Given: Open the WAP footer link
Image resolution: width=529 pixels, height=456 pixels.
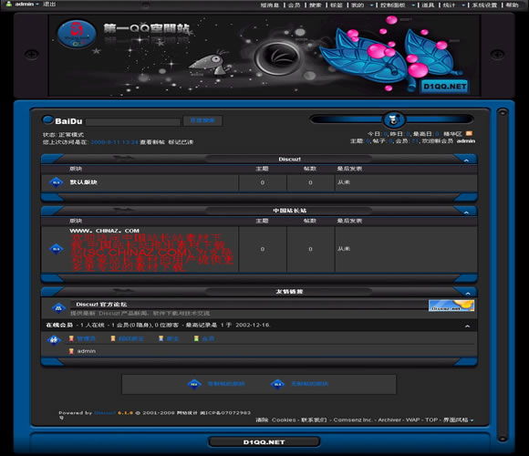Looking at the screenshot, I should click(413, 420).
